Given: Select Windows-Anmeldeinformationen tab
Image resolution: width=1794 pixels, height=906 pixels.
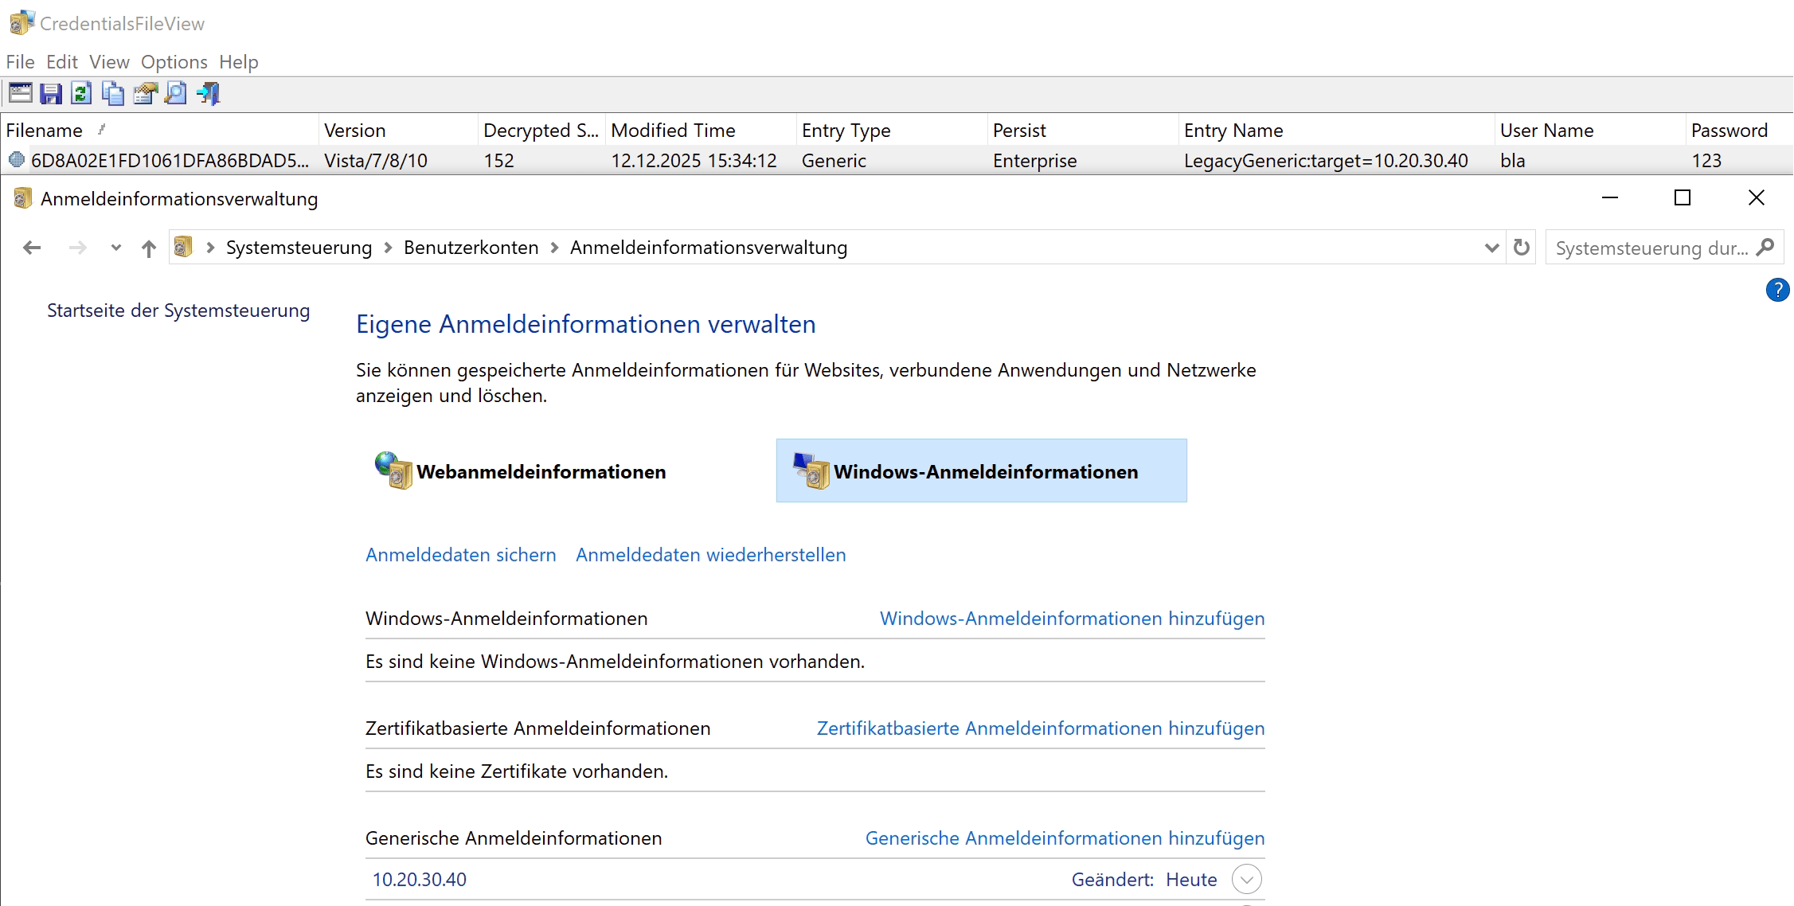Looking at the screenshot, I should coord(981,471).
